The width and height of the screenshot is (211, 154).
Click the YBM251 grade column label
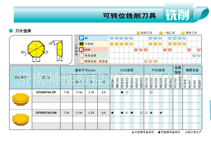click(x=122, y=83)
